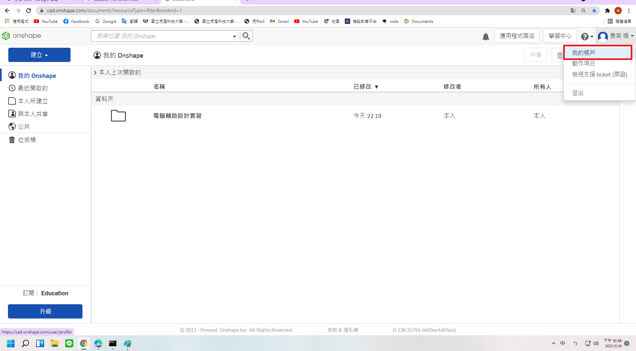Open the notifications bell

click(486, 36)
